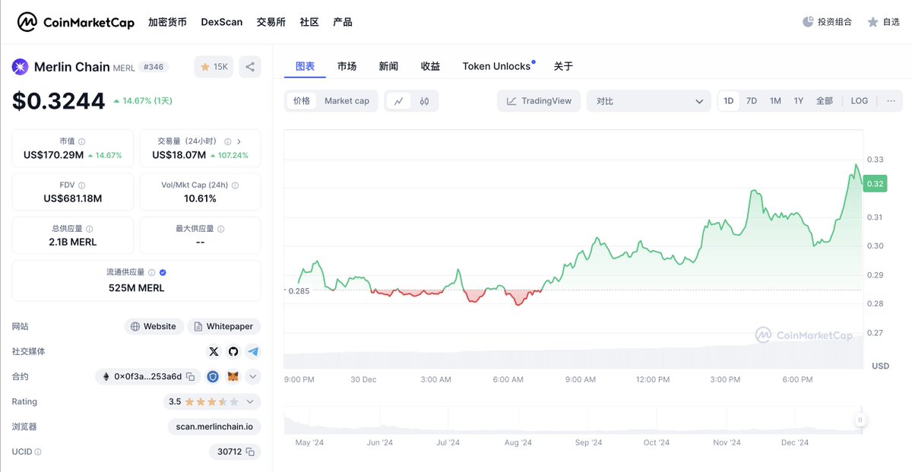Screen dimensions: 912x472
Task: Open the 社区 menu
Action: 309,22
